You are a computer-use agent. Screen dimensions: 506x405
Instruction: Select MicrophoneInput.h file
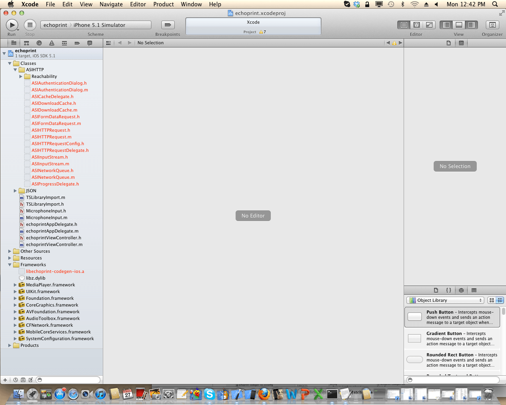point(46,211)
